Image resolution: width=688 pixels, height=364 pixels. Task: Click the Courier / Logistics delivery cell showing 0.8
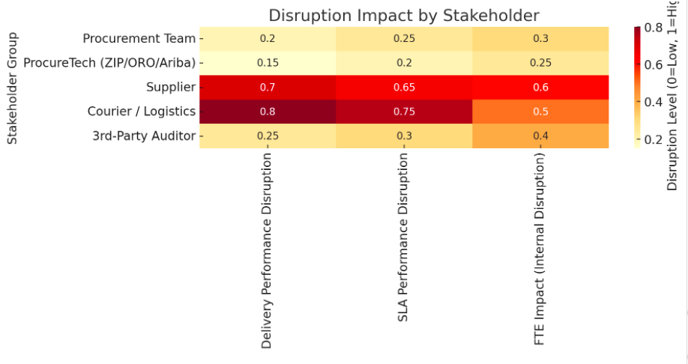tap(268, 112)
